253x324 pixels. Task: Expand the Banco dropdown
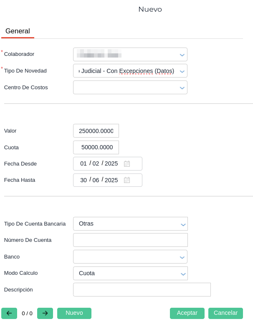(x=182, y=257)
